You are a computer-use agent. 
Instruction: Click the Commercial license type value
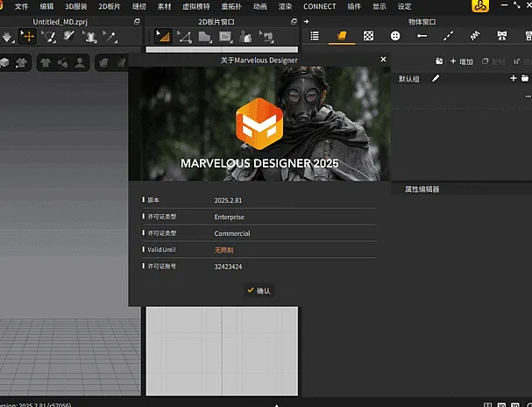click(x=232, y=233)
